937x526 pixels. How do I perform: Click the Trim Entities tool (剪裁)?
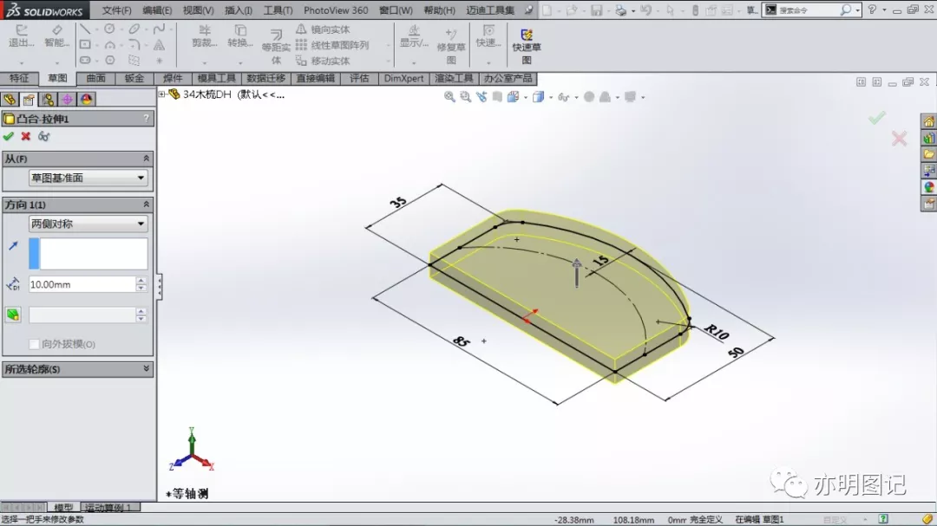pyautogui.click(x=205, y=36)
